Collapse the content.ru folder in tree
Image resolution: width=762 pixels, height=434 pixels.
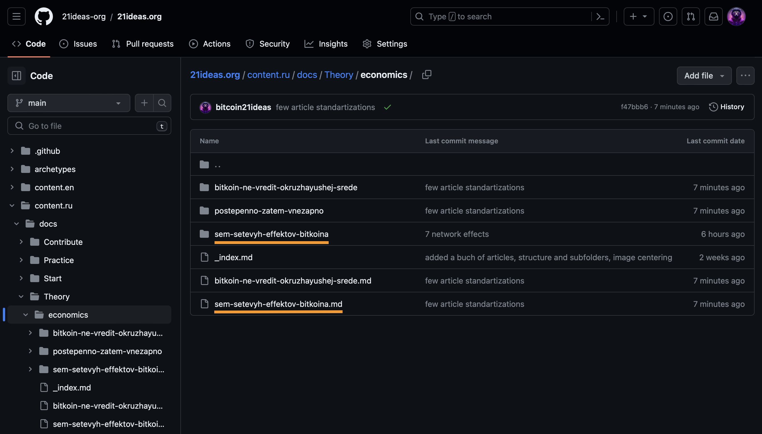(x=12, y=206)
